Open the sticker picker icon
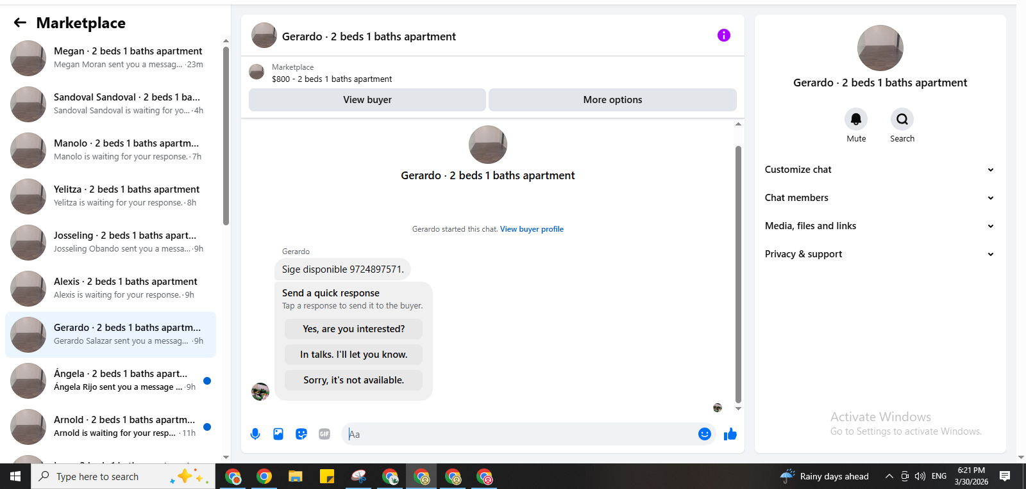Viewport: 1026px width, 489px height. click(x=301, y=434)
